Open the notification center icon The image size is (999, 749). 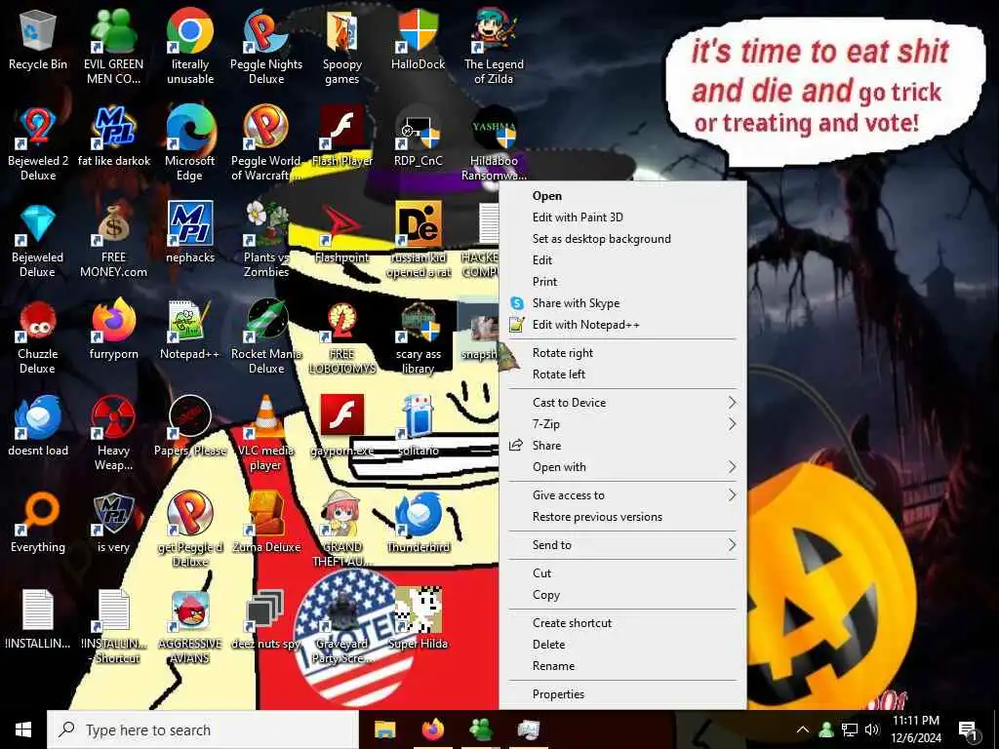tap(968, 729)
